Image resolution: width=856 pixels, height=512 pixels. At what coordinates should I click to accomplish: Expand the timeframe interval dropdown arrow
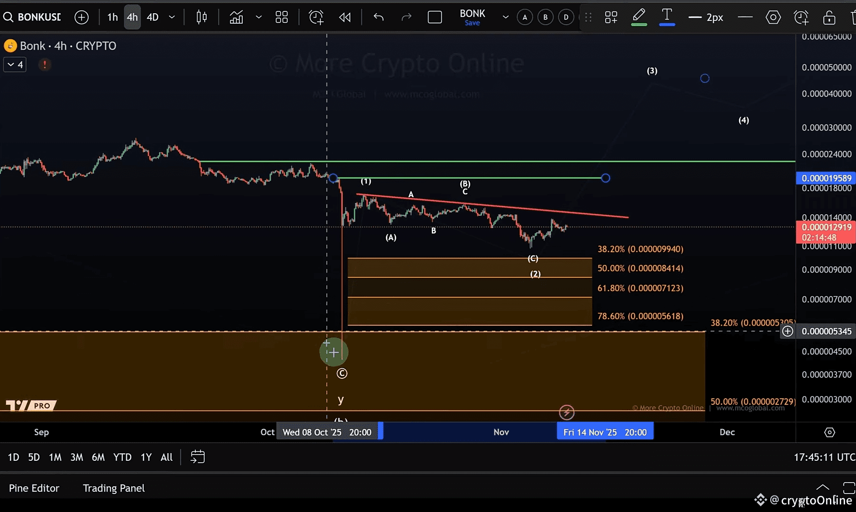[x=172, y=18]
